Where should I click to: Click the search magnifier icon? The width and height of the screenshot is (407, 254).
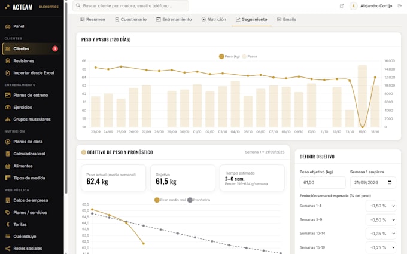[x=78, y=5]
